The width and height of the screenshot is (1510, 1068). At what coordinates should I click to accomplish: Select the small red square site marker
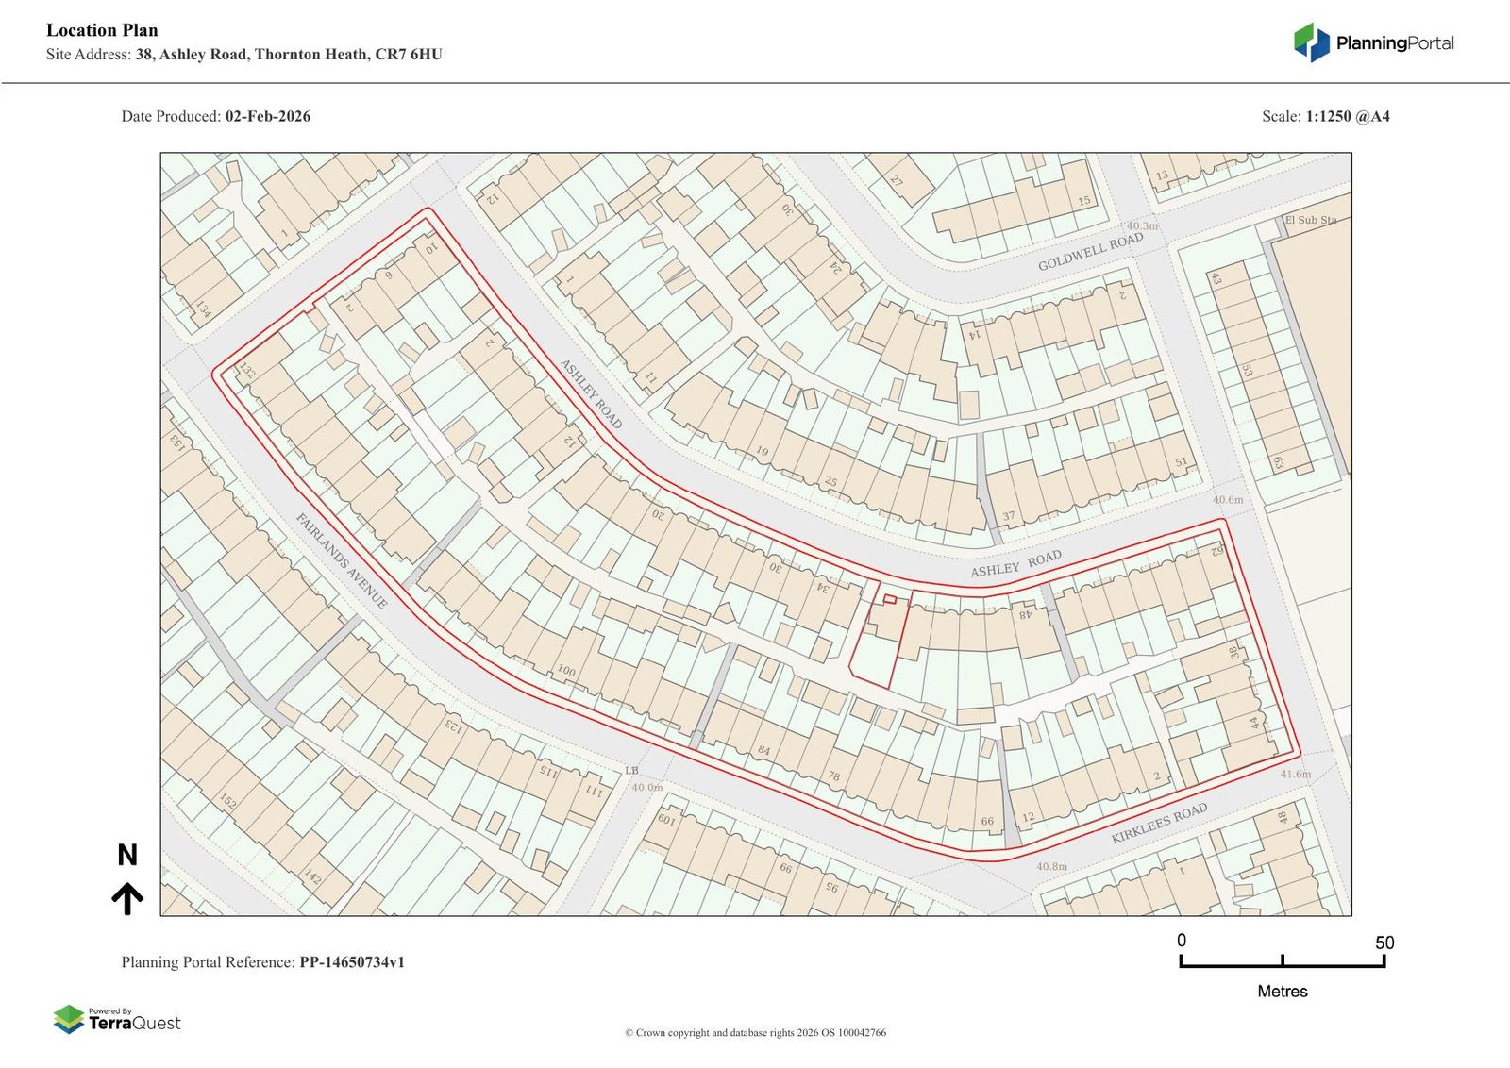click(889, 599)
